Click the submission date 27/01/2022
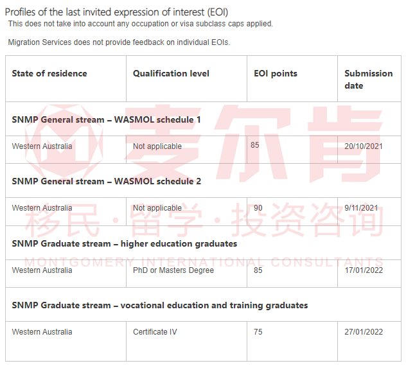This screenshot has height=368, width=406. [x=363, y=332]
